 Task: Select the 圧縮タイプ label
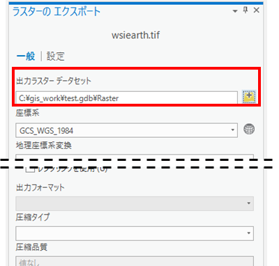coord(33,217)
